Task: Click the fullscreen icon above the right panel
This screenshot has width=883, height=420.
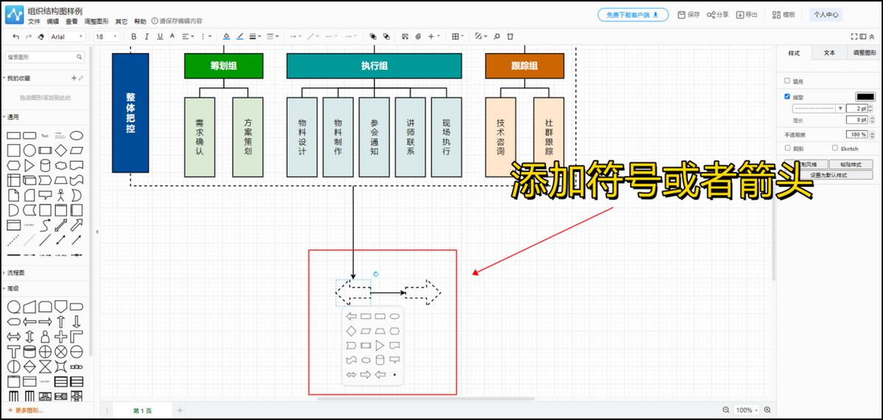Action: [854, 36]
